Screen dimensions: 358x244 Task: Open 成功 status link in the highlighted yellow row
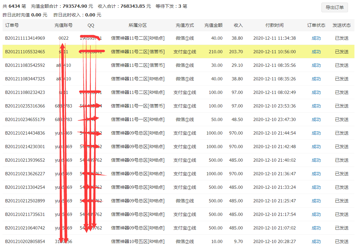(x=316, y=52)
